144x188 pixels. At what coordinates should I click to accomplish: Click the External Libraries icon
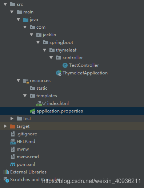click(6, 172)
